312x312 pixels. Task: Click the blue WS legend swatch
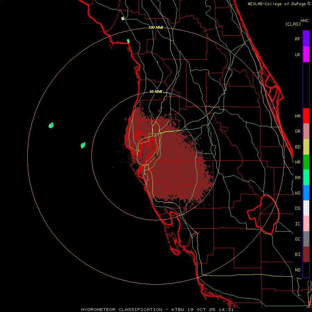pos(306,193)
